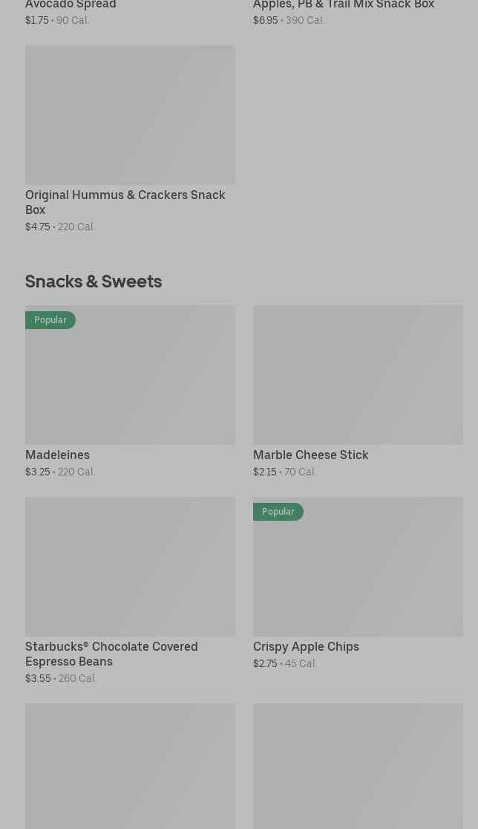Select the Chocolate Covered Espresso Beans image

pyautogui.click(x=130, y=566)
